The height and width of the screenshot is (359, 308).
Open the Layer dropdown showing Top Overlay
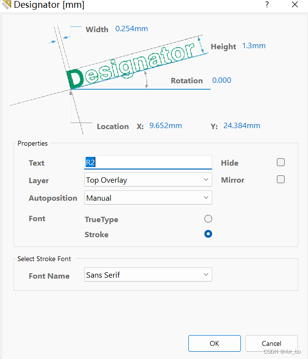[x=148, y=180]
